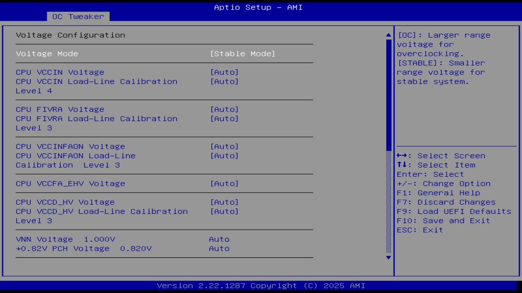522x293 pixels.
Task: Open the CPU VCCD_HV Voltage Auto value
Action: pyautogui.click(x=224, y=202)
